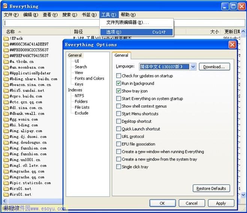Enable URL protocol checkbox
Viewport: 247px width, 213px height.
[118, 136]
